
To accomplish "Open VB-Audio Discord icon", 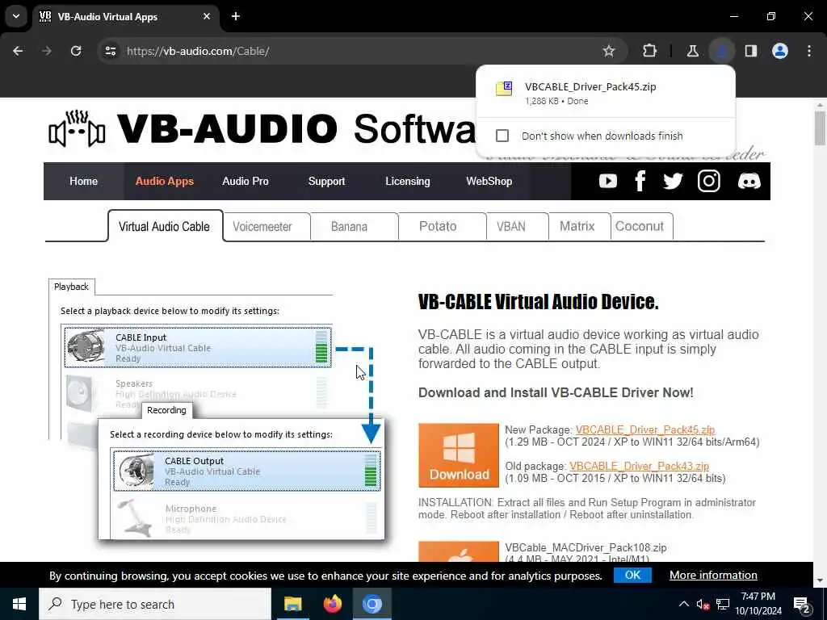I will pyautogui.click(x=749, y=182).
